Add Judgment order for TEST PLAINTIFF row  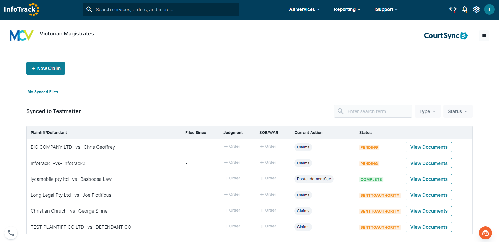232,226
